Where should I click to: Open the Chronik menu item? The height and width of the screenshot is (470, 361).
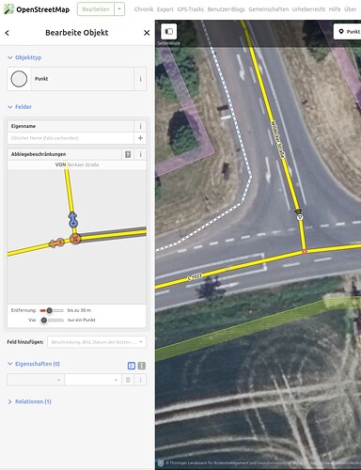click(144, 9)
